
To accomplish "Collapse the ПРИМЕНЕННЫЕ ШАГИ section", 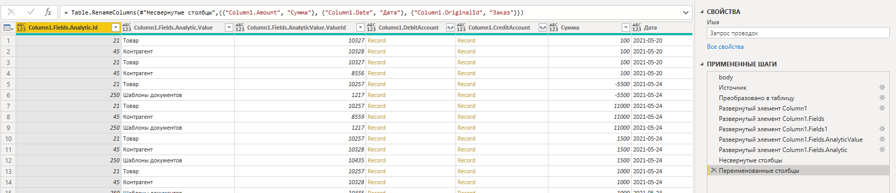I will (702, 64).
